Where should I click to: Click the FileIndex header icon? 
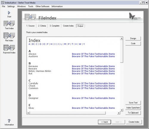(30, 17)
